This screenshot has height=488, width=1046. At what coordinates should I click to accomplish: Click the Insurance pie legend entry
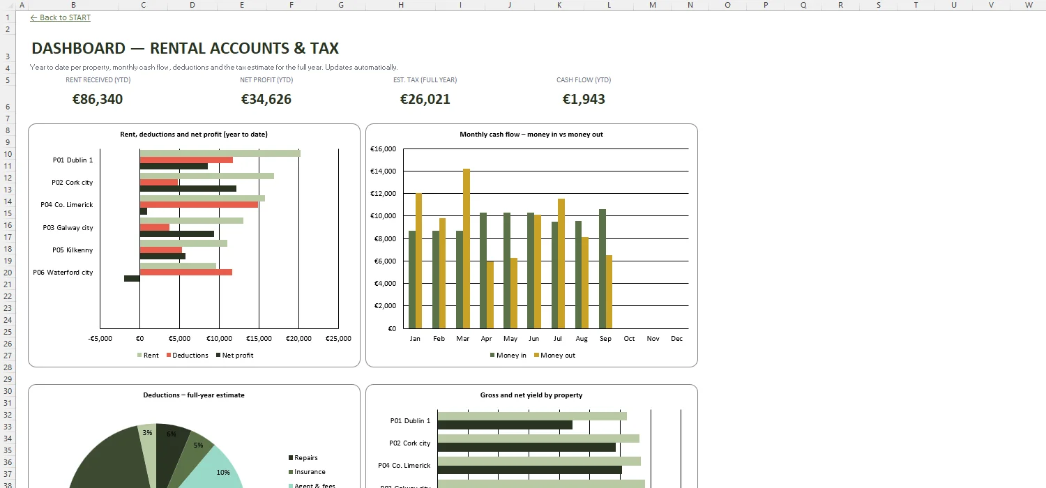[x=307, y=472]
